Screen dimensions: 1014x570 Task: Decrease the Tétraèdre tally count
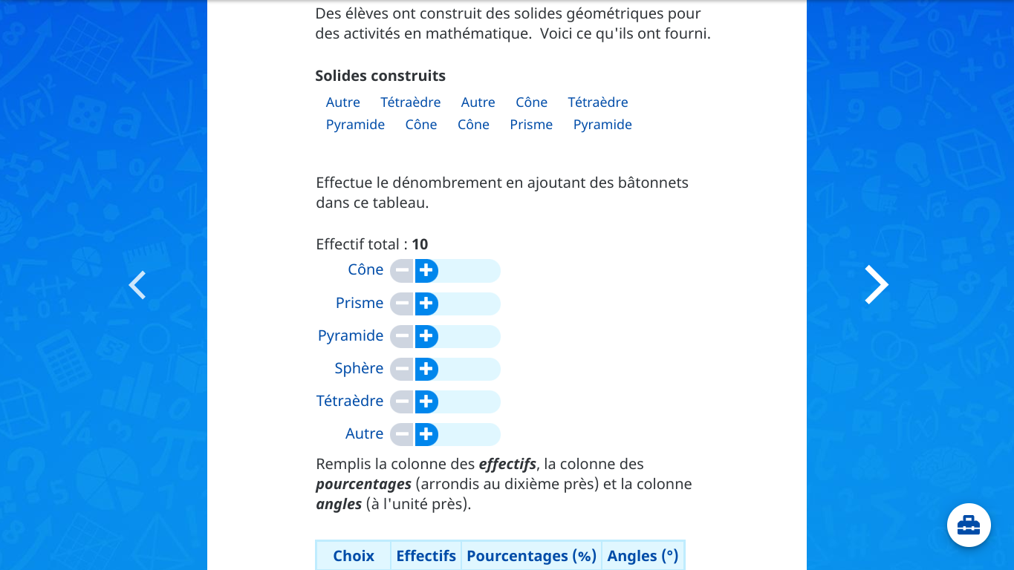click(402, 402)
